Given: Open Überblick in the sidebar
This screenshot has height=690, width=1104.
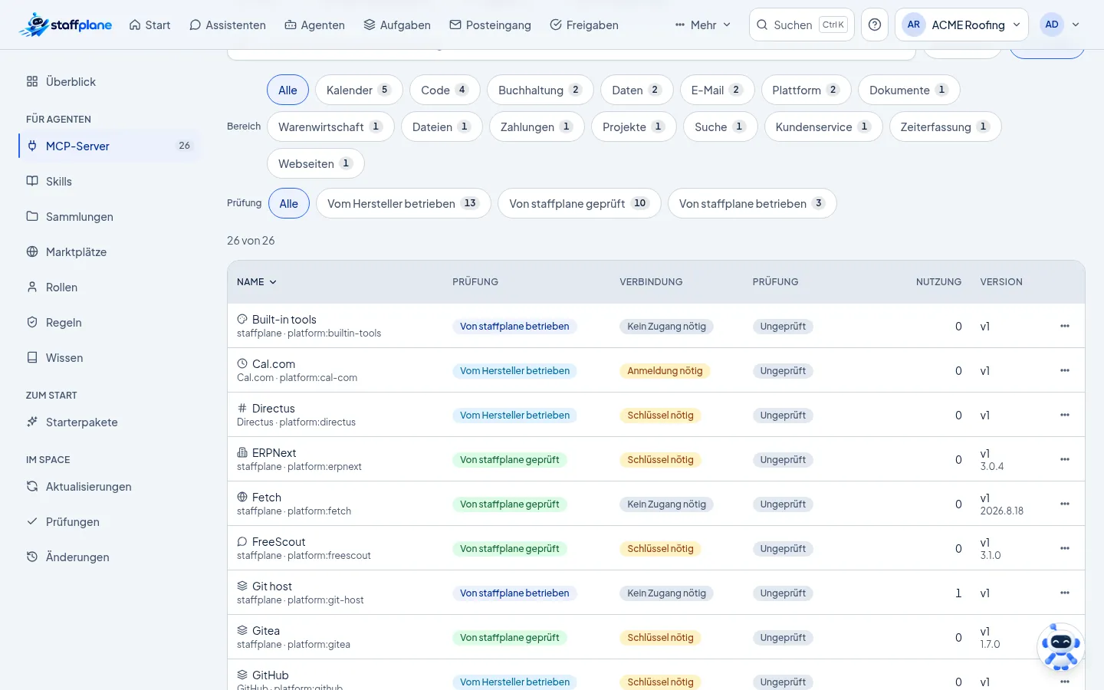Looking at the screenshot, I should [x=107, y=81].
